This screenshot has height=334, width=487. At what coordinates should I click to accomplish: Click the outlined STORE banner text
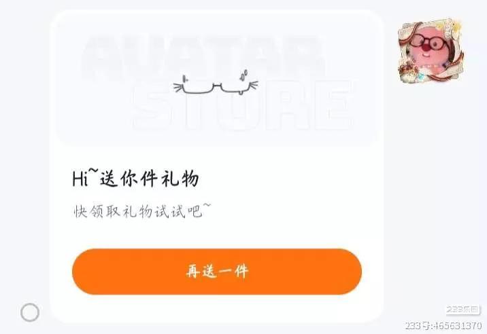coord(242,105)
